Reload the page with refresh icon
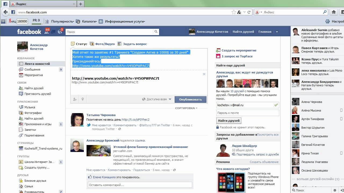This screenshot has height=193, width=344. tap(249, 12)
